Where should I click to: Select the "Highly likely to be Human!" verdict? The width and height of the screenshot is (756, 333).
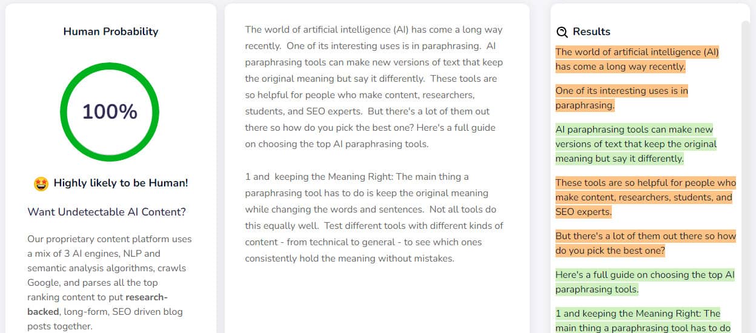click(x=121, y=183)
